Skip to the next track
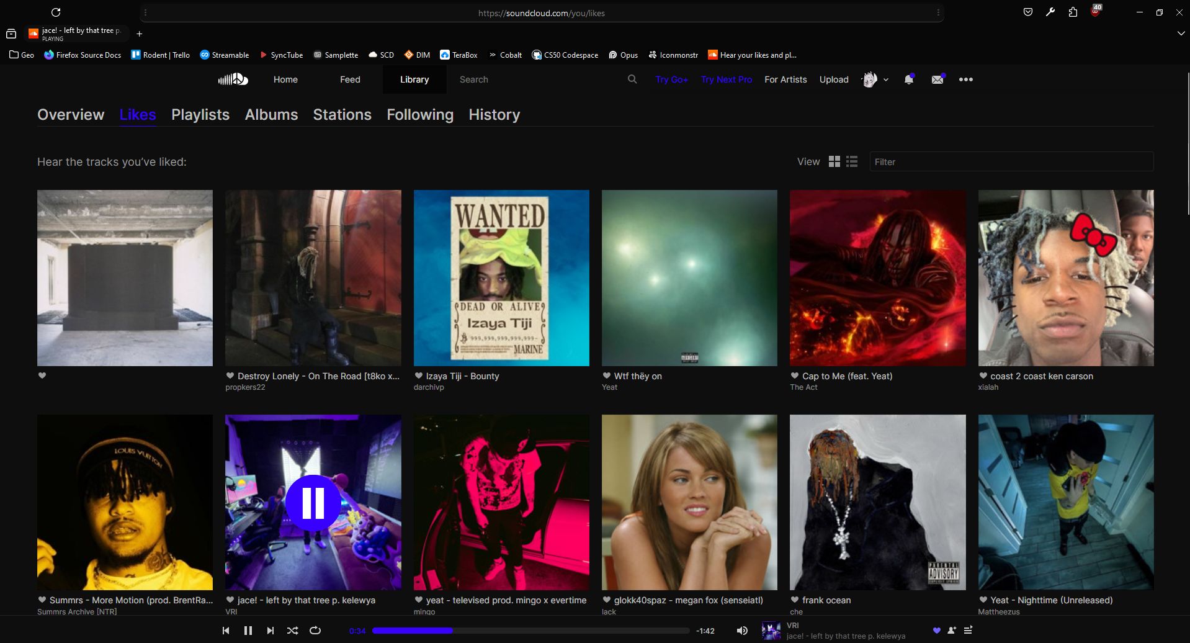This screenshot has width=1190, height=643. click(271, 631)
